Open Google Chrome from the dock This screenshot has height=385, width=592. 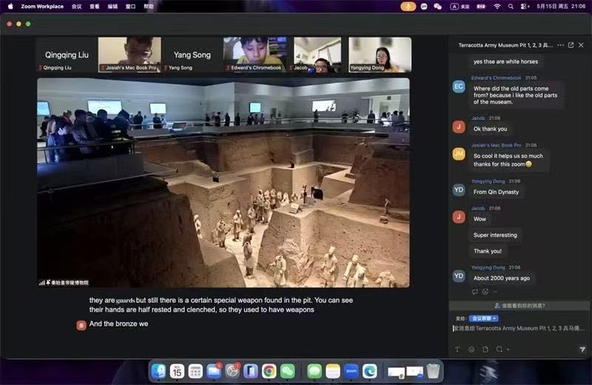(x=269, y=372)
